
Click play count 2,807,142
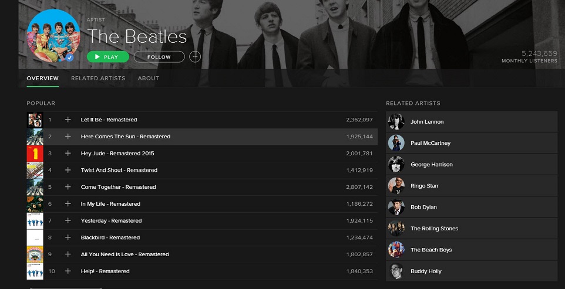coord(359,187)
